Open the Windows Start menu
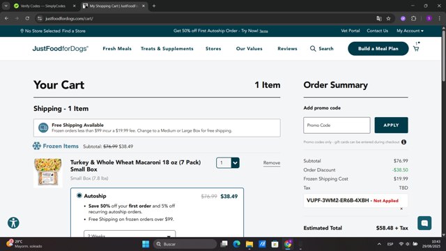Image resolution: width=446 pixels, height=251 pixels. 146,244
